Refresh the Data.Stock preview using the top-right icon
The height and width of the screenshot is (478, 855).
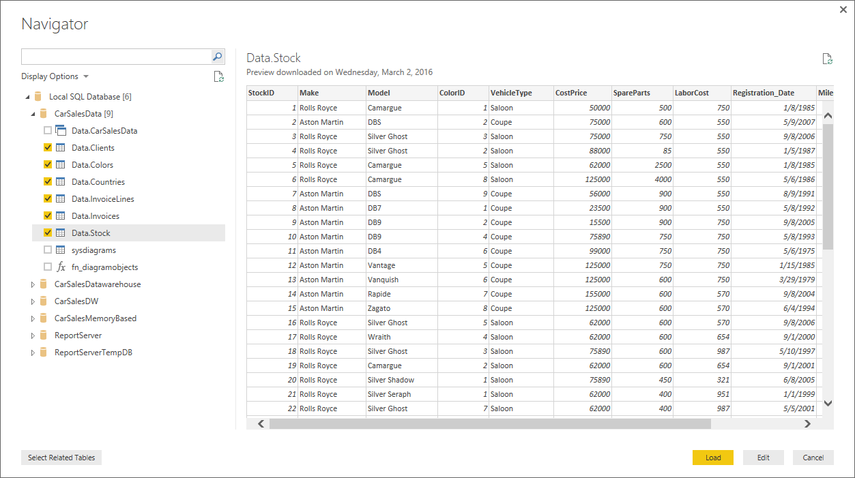click(827, 59)
